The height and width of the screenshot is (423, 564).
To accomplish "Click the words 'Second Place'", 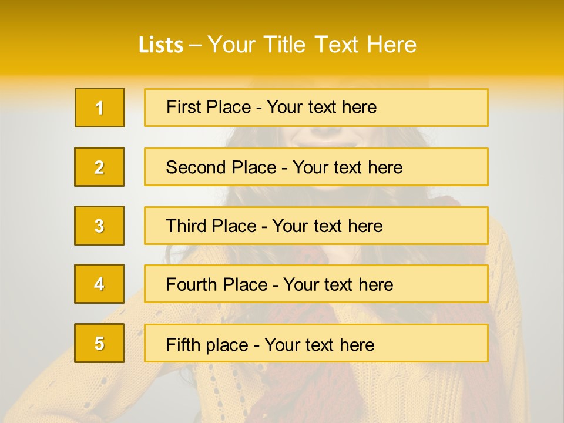I will (221, 167).
